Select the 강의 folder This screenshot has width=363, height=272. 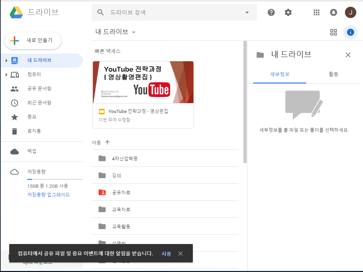pyautogui.click(x=165, y=175)
